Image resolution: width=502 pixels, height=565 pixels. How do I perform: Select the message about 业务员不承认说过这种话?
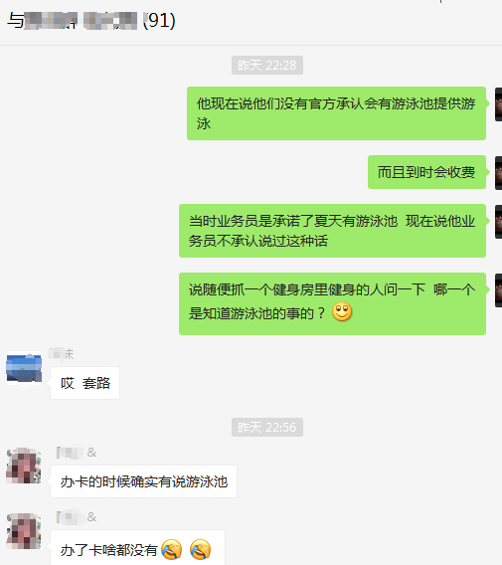click(332, 231)
